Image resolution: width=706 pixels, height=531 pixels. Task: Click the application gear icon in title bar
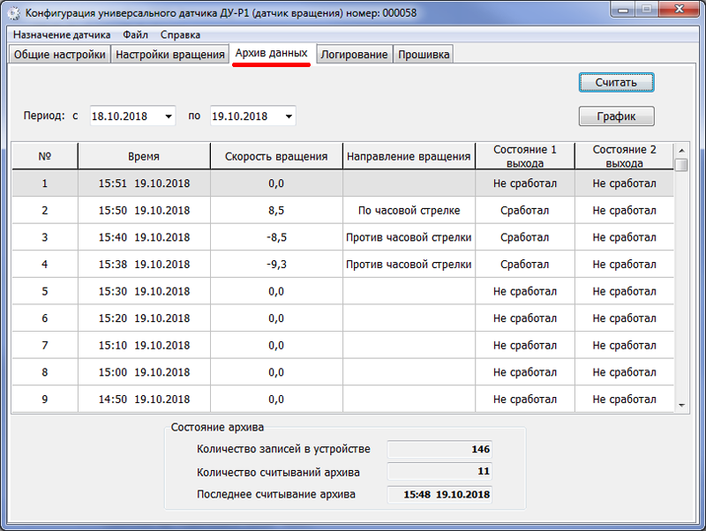point(14,13)
